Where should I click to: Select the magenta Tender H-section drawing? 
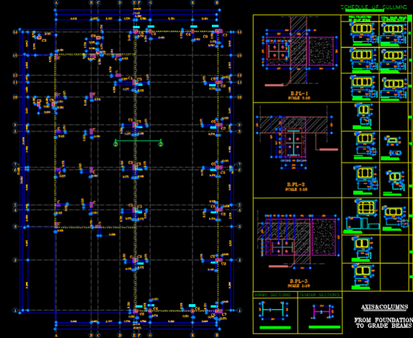(322, 311)
